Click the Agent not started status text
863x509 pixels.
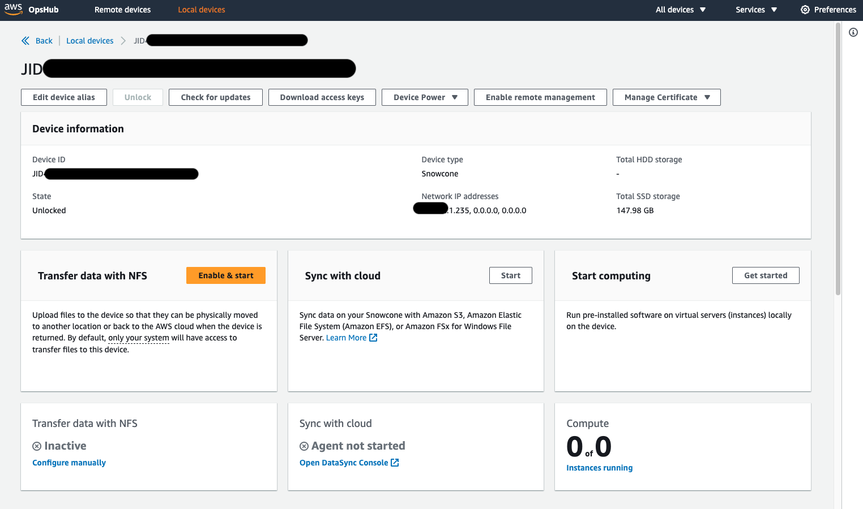coord(358,446)
